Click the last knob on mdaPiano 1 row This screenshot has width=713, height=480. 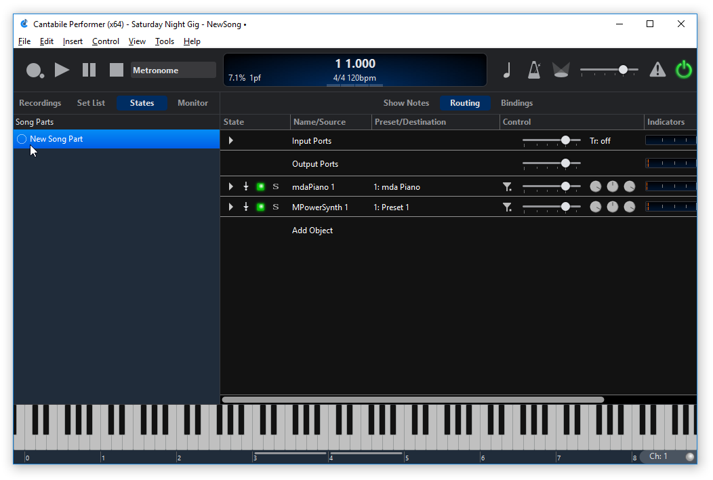[x=630, y=186]
